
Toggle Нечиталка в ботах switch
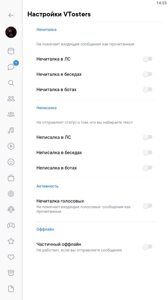[147, 89]
